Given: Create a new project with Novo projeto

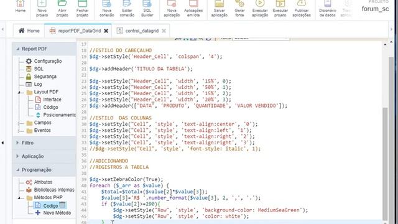Looking at the screenshot, I should 42,9.
